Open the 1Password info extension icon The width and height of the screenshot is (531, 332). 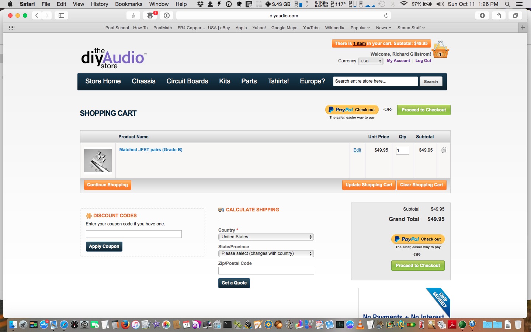167,15
